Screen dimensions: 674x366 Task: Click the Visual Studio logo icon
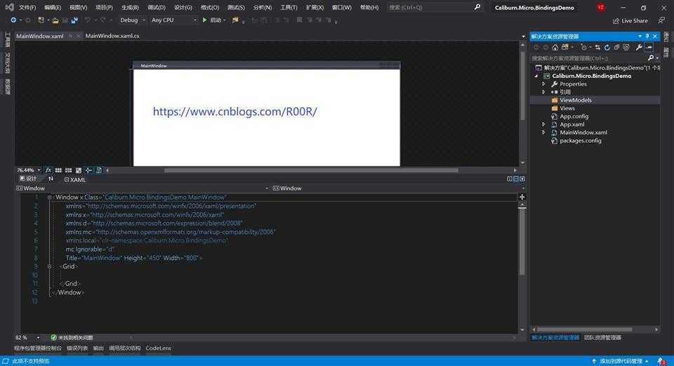coord(9,7)
